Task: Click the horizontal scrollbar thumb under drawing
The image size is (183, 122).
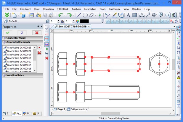Action: [110, 113]
